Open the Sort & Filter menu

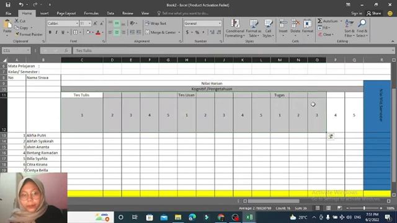pyautogui.click(x=349, y=28)
